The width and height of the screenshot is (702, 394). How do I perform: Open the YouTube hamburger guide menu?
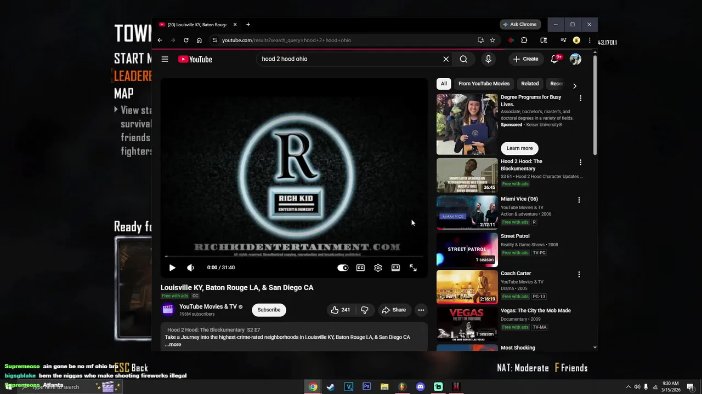tap(165, 59)
